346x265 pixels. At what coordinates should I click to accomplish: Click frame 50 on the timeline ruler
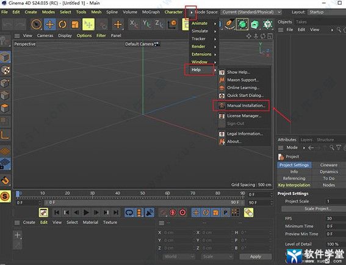tap(143, 193)
